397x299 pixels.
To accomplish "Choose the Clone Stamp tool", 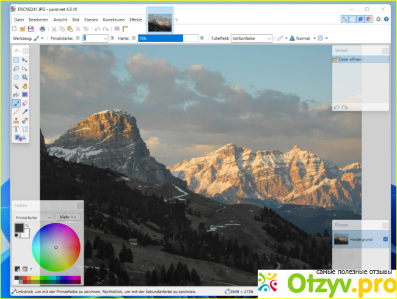I will [x=16, y=120].
